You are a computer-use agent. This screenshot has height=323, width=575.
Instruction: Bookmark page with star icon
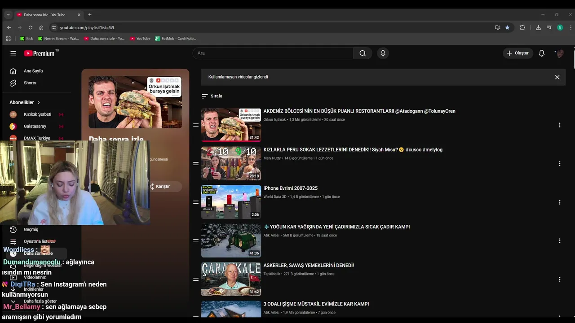pyautogui.click(x=507, y=27)
